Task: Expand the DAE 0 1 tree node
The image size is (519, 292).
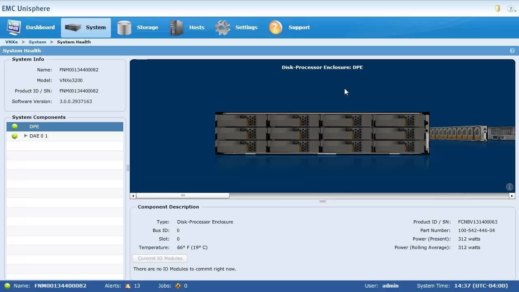Action: 26,136
